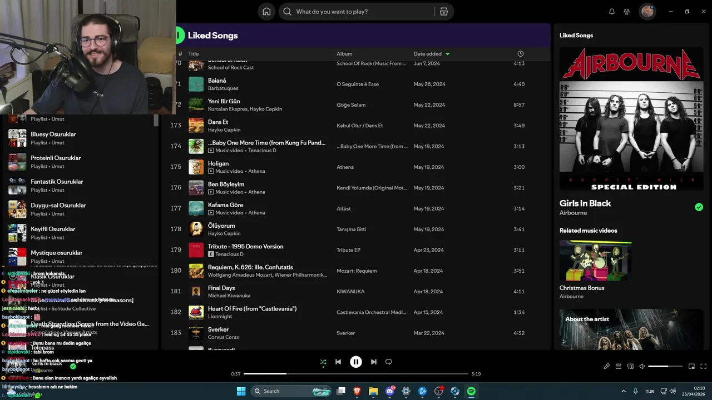Open Christmas Bonus music video thumbnail
This screenshot has width=712, height=400.
[595, 261]
